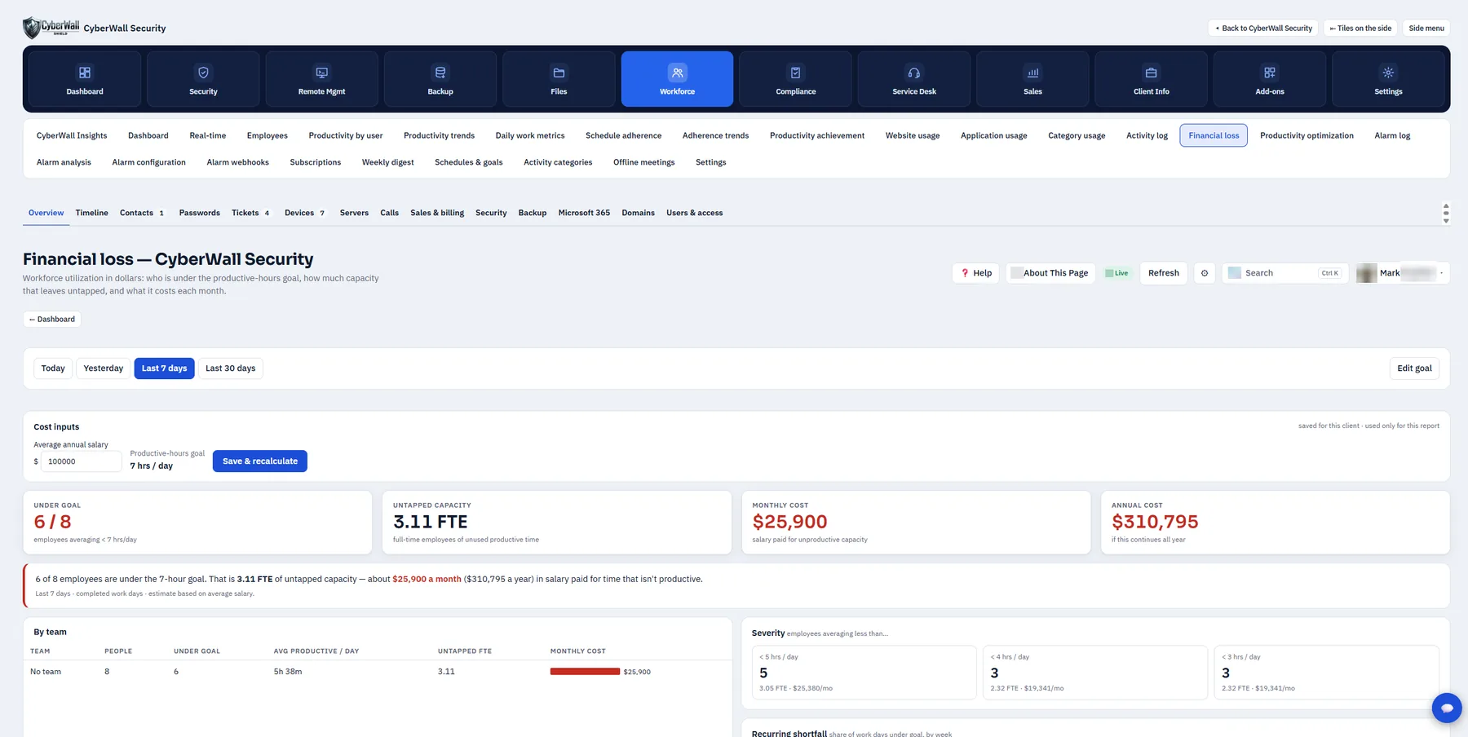Select the Today date range

point(53,368)
